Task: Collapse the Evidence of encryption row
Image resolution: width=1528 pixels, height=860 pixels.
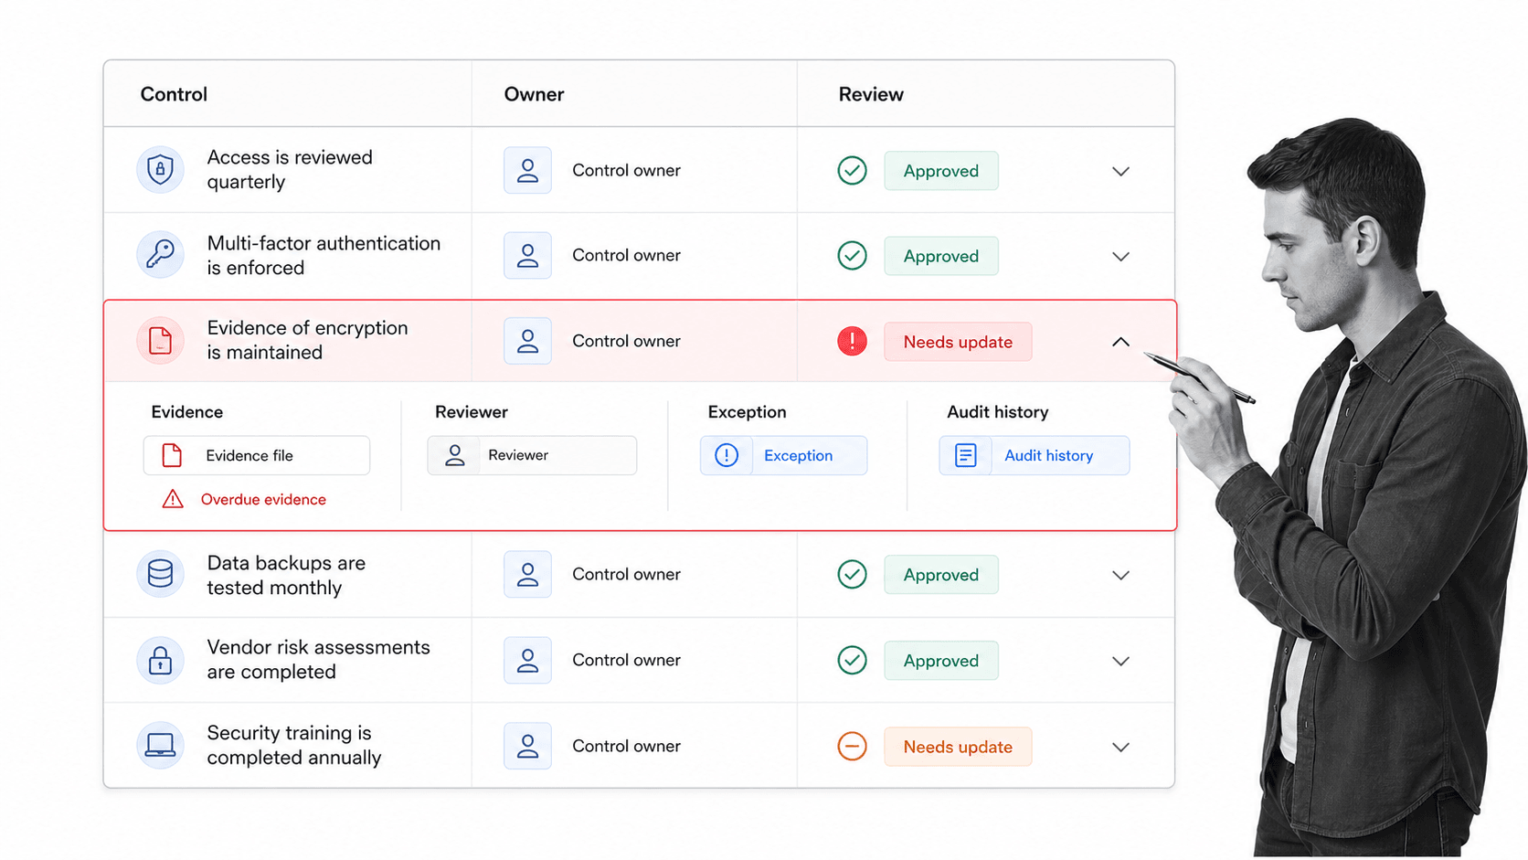Action: coord(1120,342)
